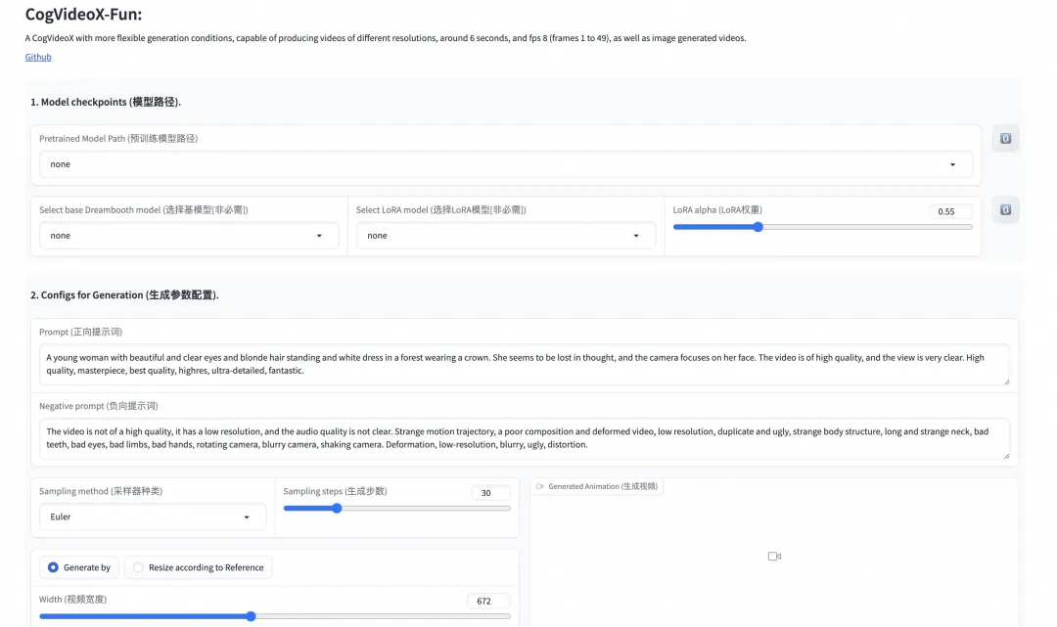This screenshot has height=627, width=1057.
Task: Adjust the LoRA alpha slider
Action: click(758, 226)
